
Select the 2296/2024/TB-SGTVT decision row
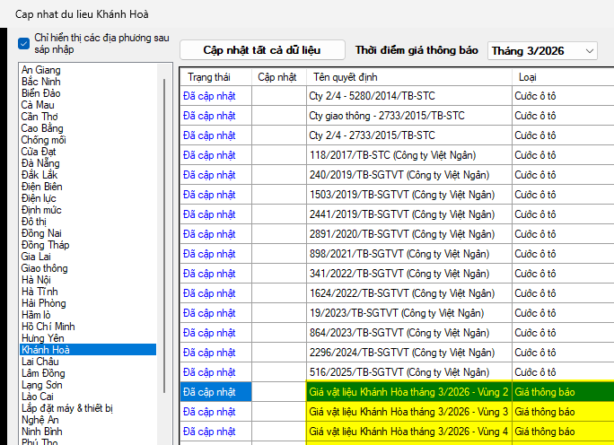point(408,353)
